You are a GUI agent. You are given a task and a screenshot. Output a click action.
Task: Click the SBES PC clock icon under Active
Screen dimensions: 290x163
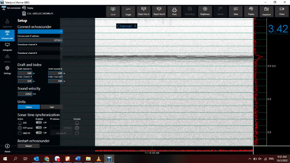pyautogui.click(x=20, y=133)
